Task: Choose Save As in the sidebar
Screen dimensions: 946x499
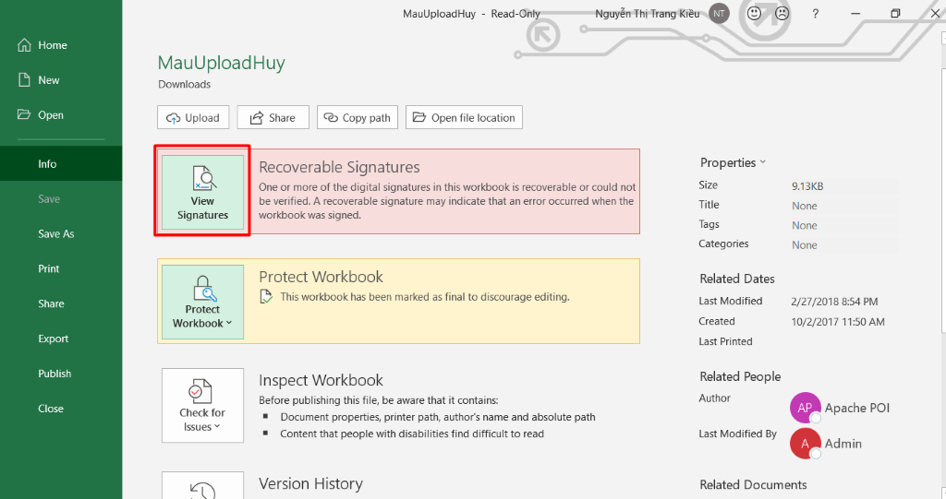Action: click(55, 234)
